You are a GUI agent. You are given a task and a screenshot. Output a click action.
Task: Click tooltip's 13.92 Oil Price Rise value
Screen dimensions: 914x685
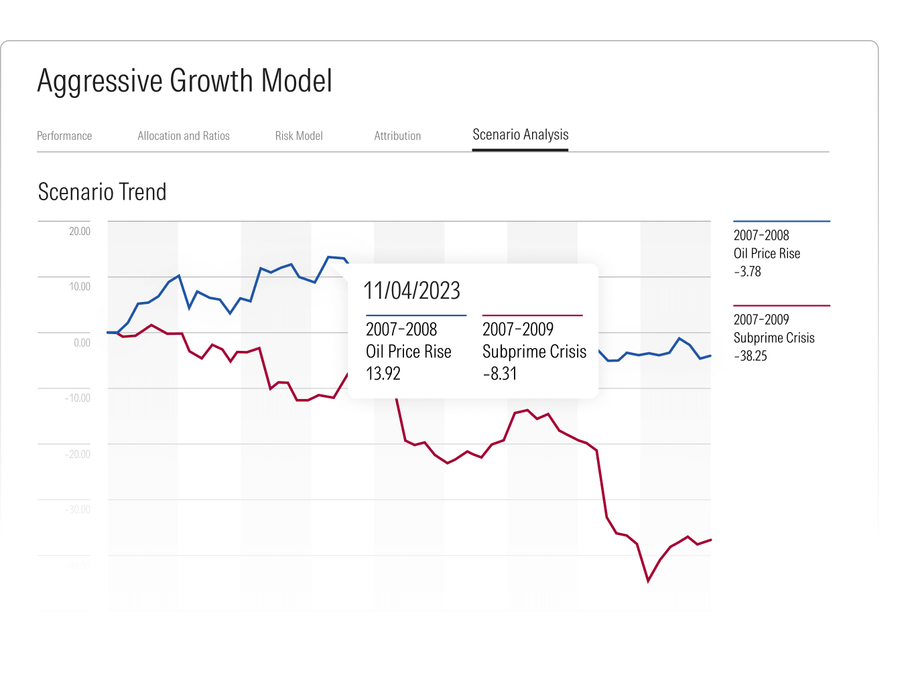[x=383, y=374]
